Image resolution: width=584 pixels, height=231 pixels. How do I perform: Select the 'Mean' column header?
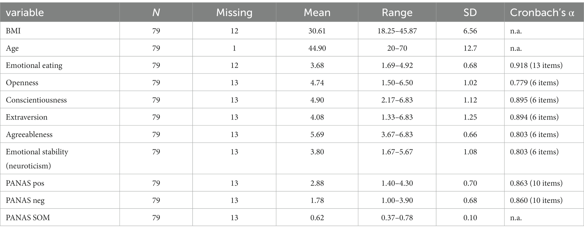(x=317, y=13)
